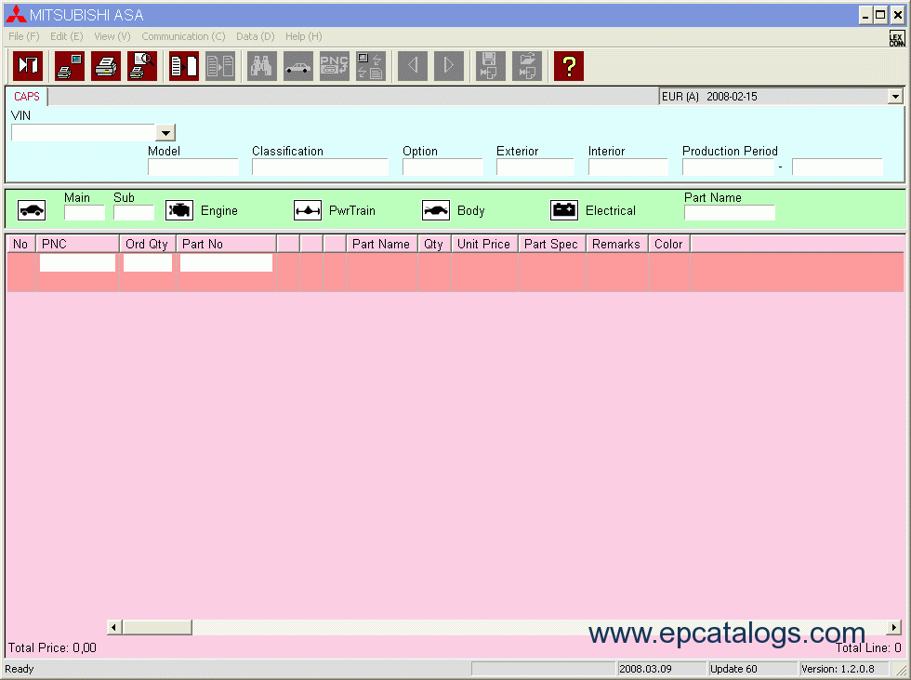Click the Ord Qty cell input
911x680 pixels.
[148, 262]
